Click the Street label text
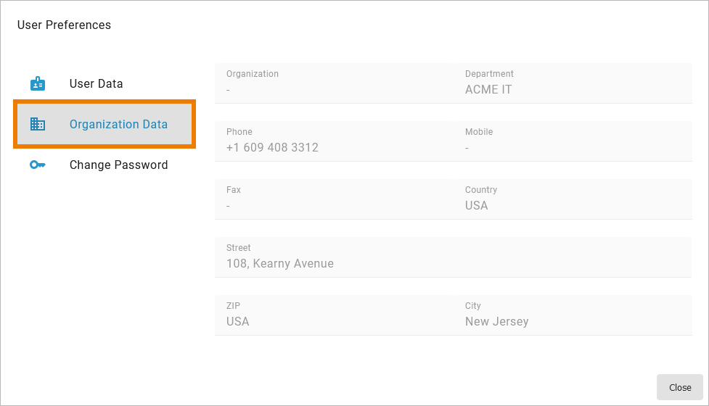This screenshot has height=406, width=709. pyautogui.click(x=238, y=248)
